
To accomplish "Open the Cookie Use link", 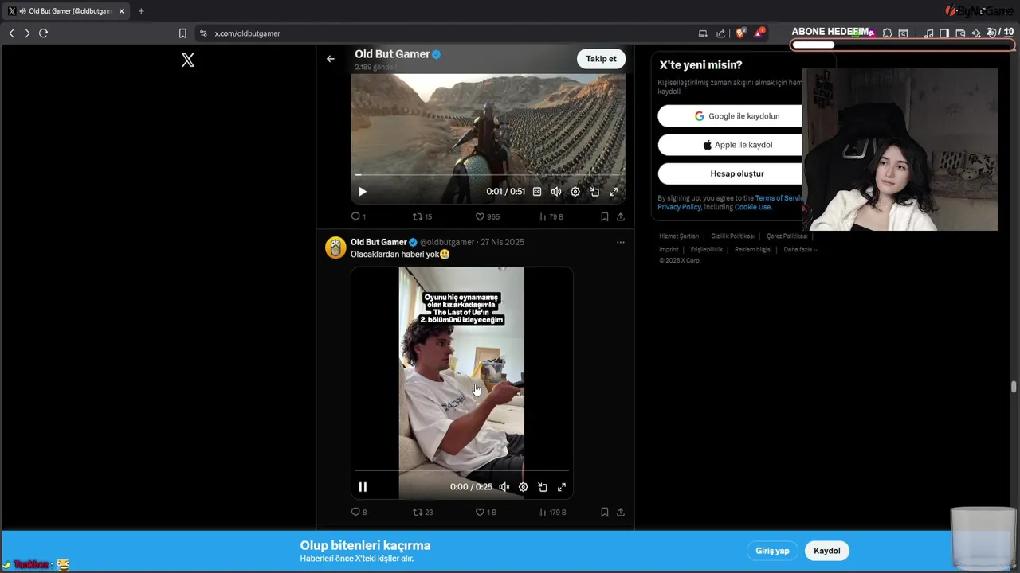I will [x=753, y=207].
